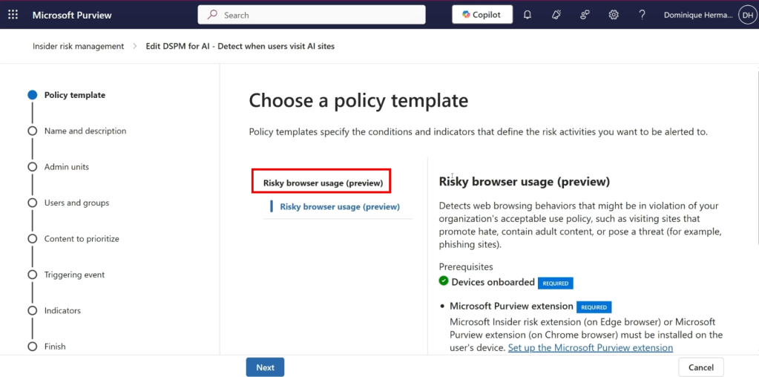Select the Indicators step
Screen dimensions: 759x377
(62, 311)
